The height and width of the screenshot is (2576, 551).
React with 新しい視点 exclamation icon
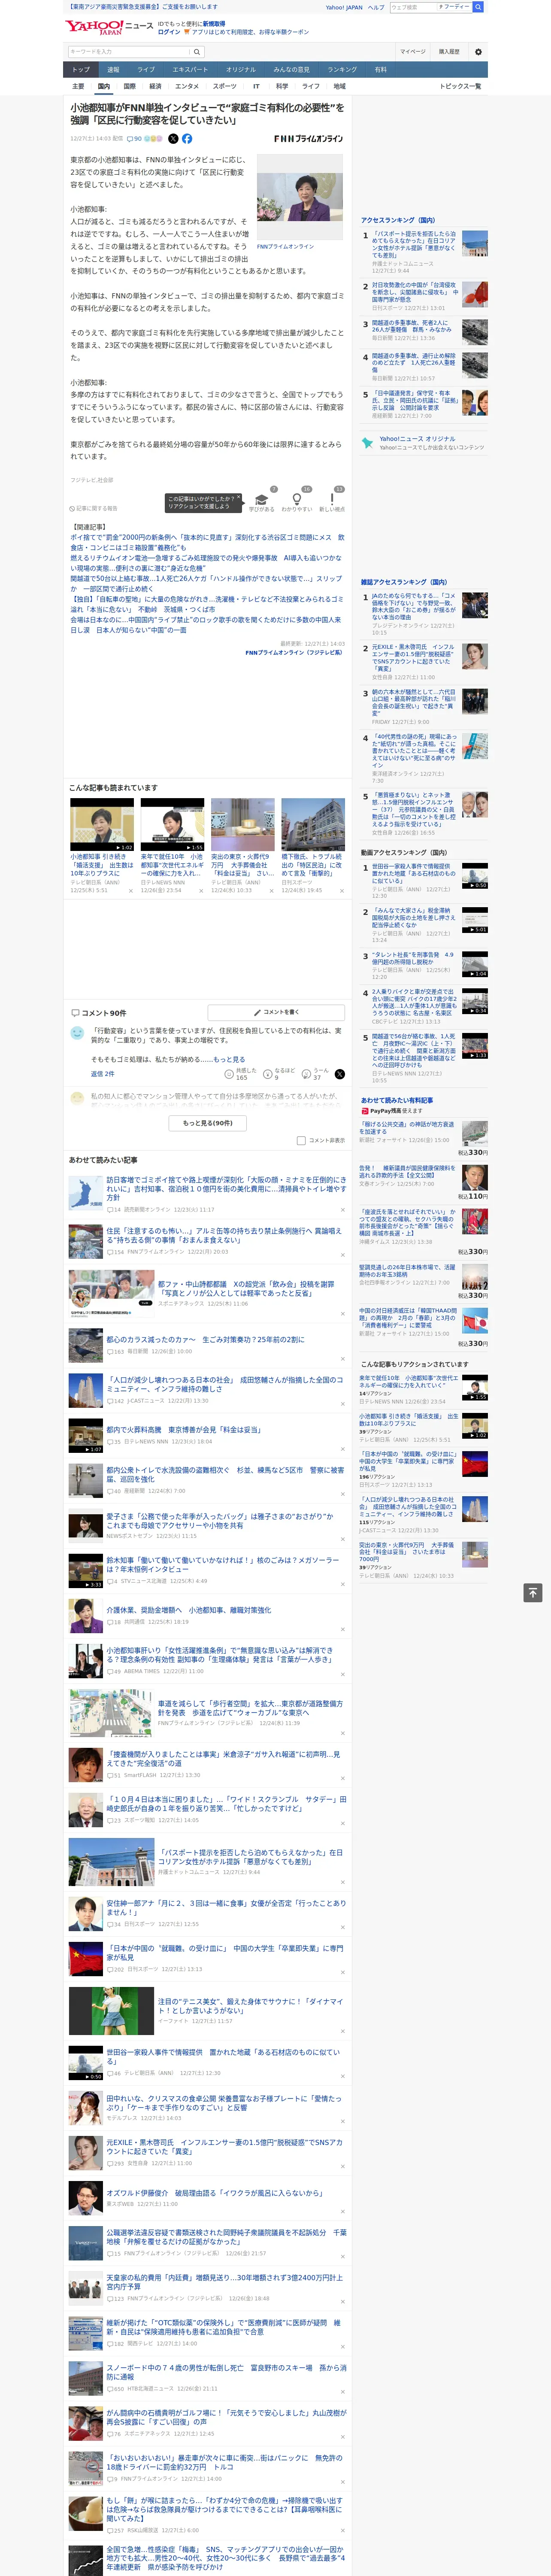point(332,498)
